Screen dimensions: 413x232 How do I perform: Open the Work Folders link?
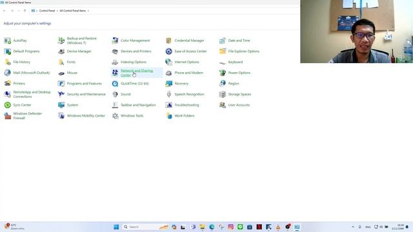point(185,116)
